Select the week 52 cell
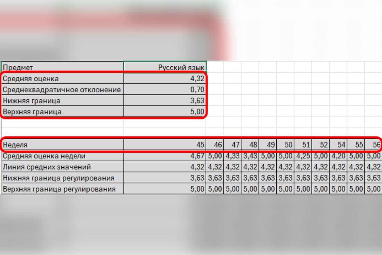 [321, 145]
